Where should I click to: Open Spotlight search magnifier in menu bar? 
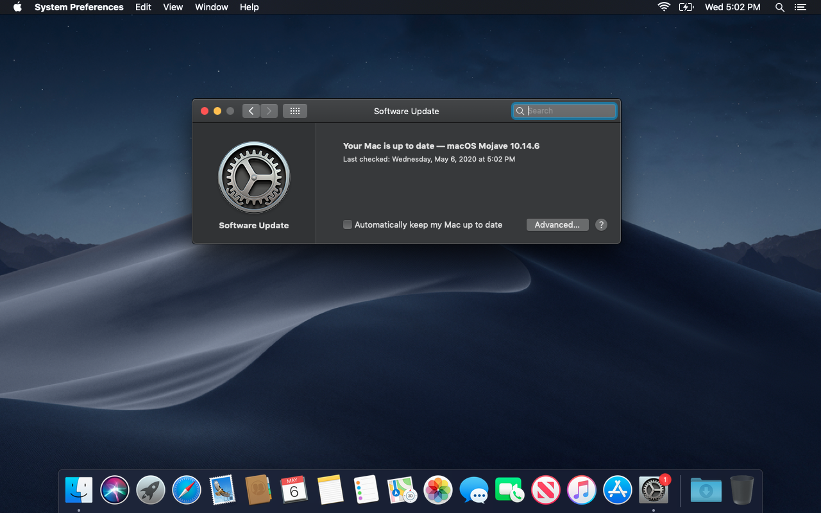click(780, 7)
